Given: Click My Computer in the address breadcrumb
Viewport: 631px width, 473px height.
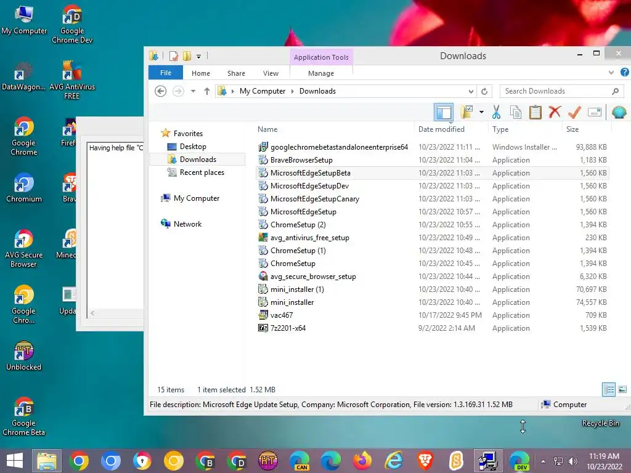Looking at the screenshot, I should coord(263,91).
